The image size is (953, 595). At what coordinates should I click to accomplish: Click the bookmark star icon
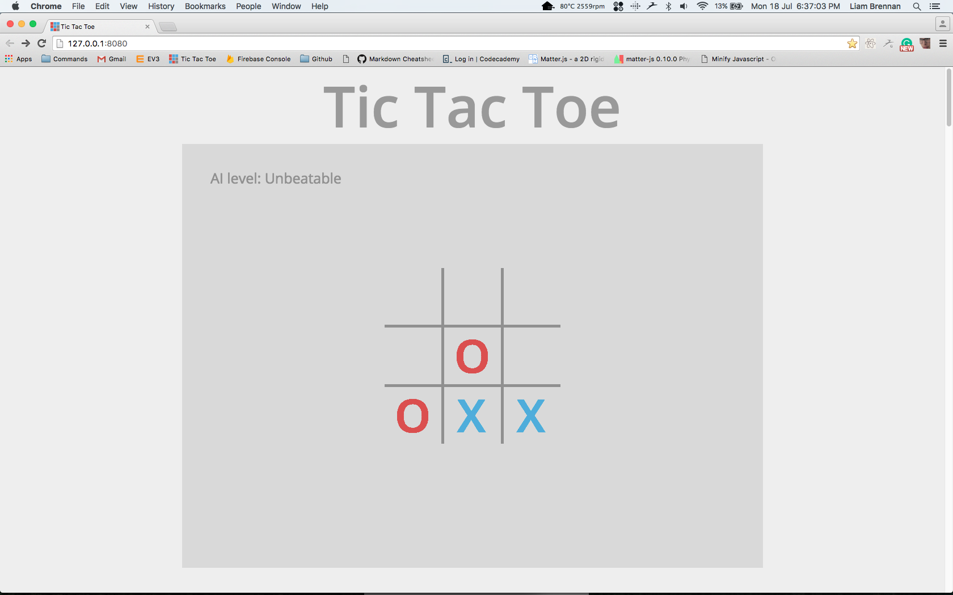[x=852, y=44]
